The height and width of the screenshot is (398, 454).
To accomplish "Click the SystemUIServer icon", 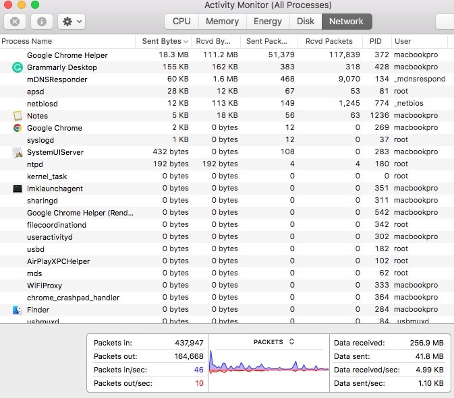I will 18,152.
